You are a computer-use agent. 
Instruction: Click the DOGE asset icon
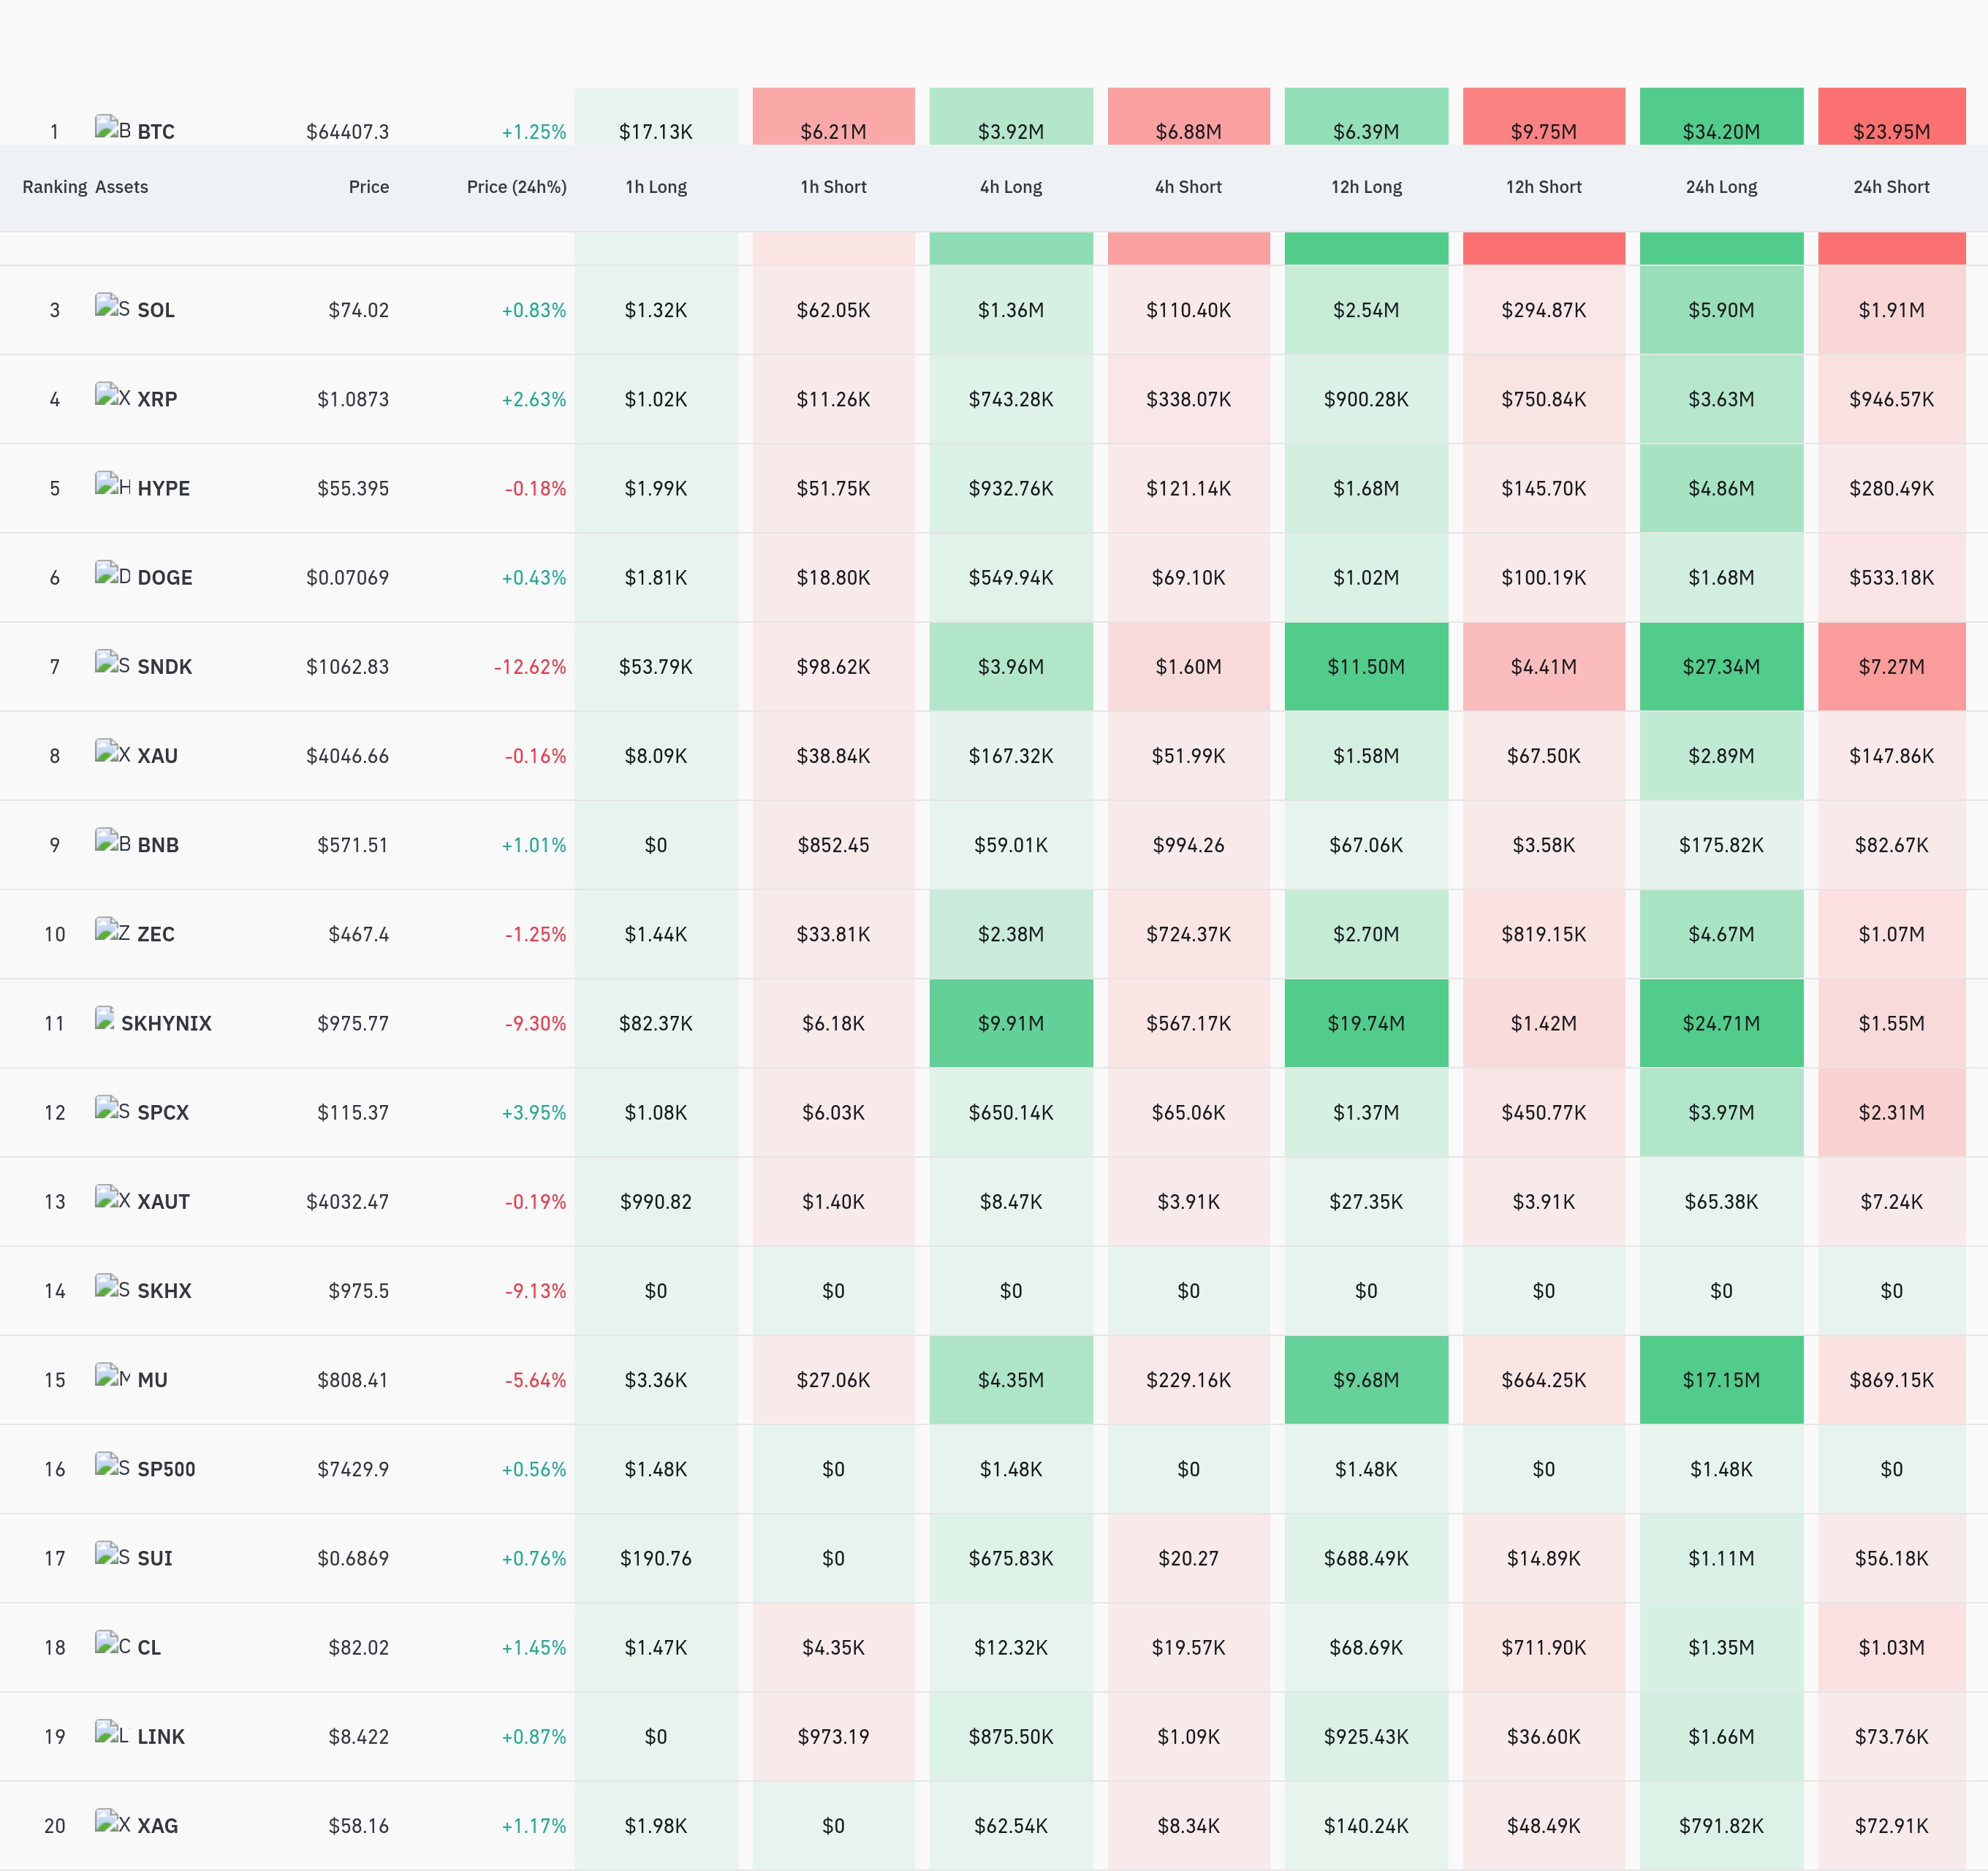point(112,573)
